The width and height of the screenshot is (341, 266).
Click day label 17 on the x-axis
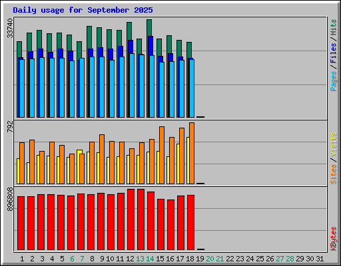click(x=180, y=259)
